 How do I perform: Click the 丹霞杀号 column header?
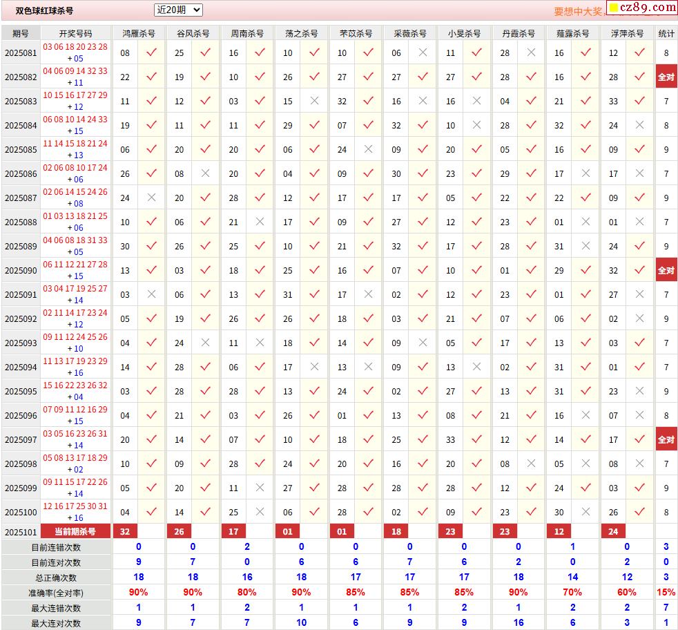pos(519,33)
